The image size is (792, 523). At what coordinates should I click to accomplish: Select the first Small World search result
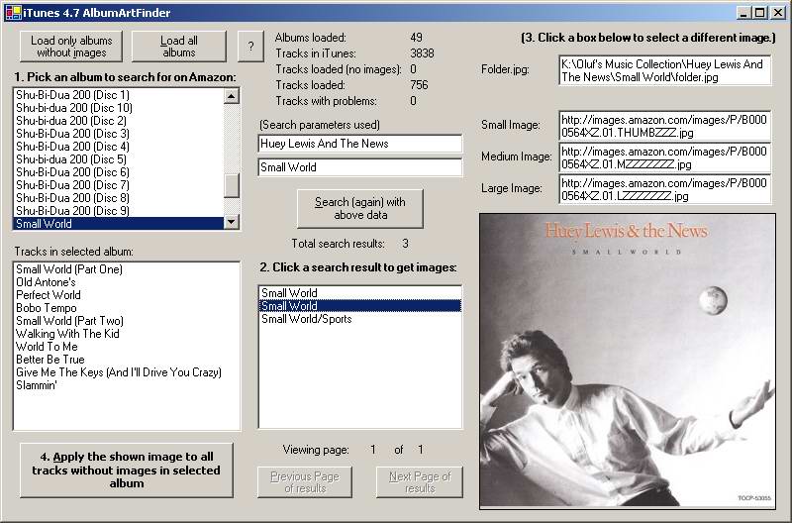pos(289,293)
